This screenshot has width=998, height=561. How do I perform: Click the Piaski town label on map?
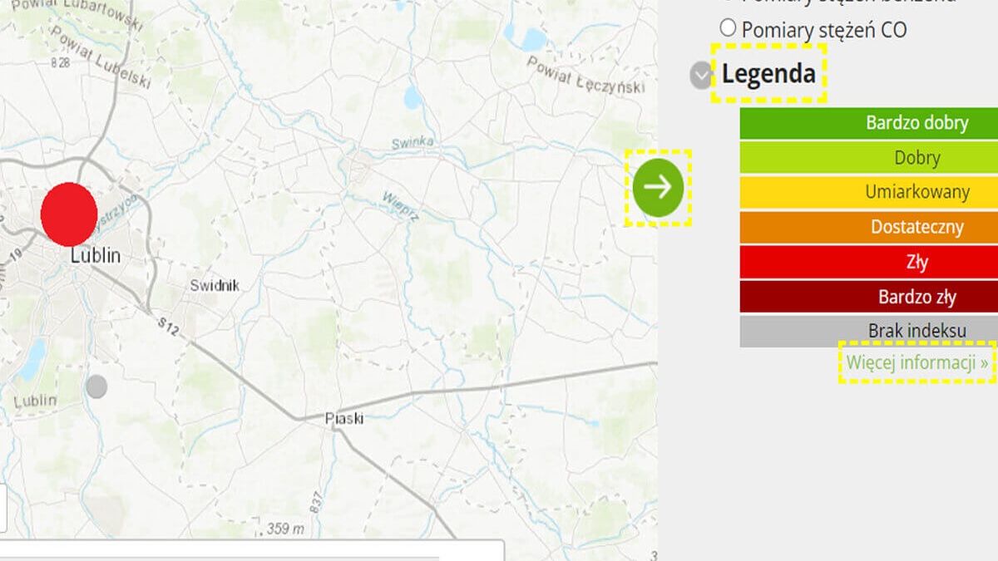(x=344, y=419)
